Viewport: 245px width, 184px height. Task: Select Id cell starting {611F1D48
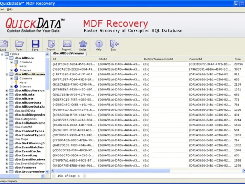coord(74,64)
